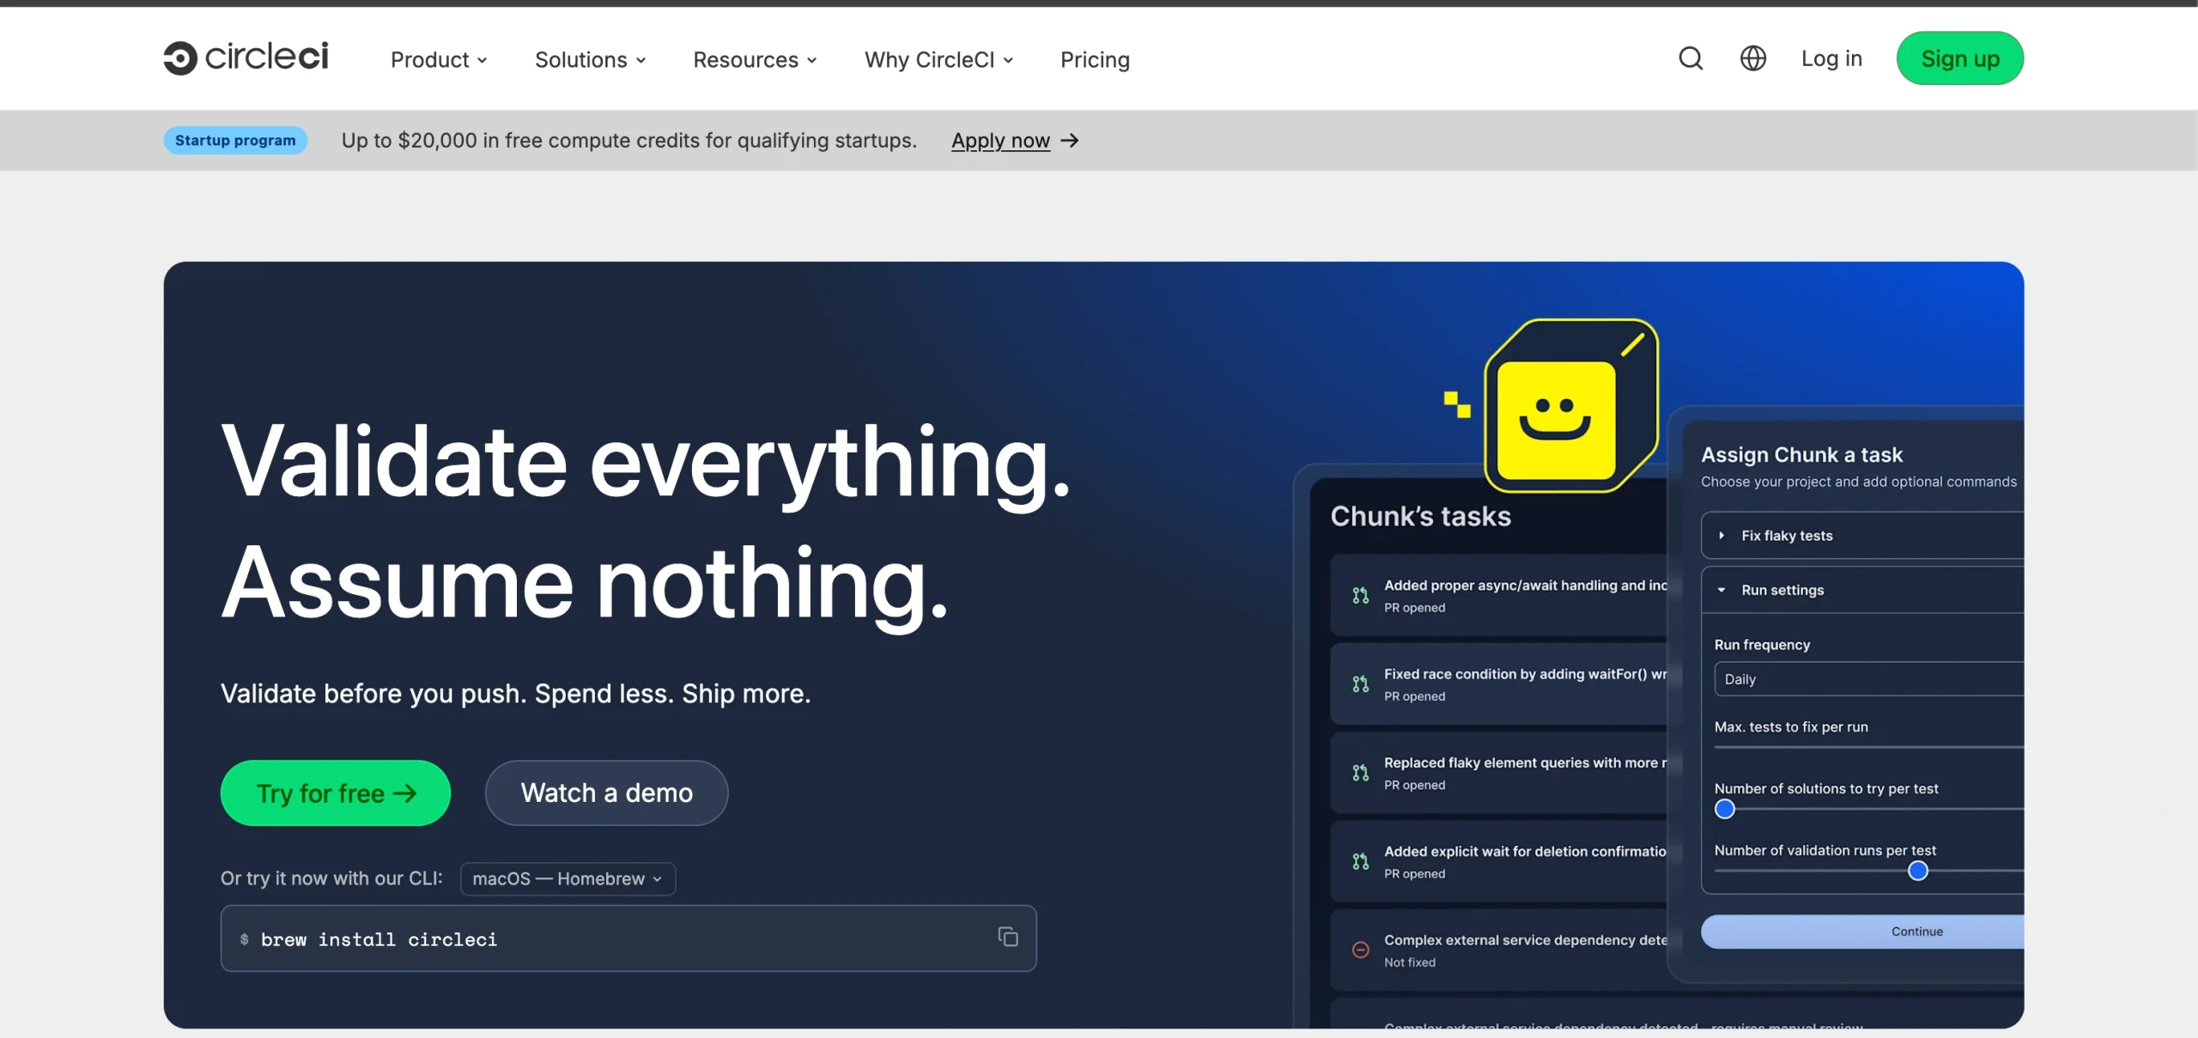Open the Daily run frequency dropdown

(x=1868, y=679)
